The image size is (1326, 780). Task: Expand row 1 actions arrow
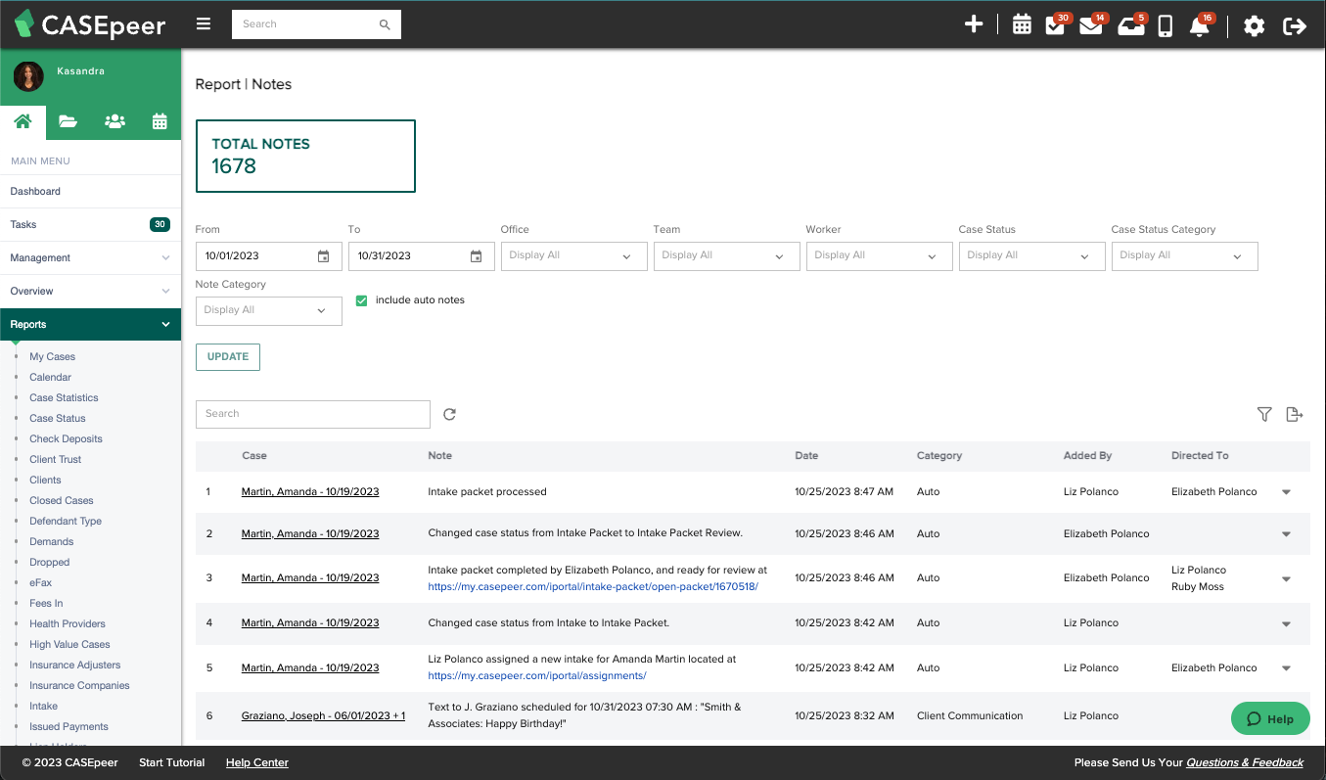coord(1286,492)
